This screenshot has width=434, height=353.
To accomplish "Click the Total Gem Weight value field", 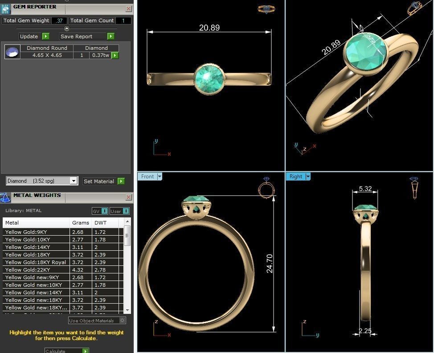I will coord(59,20).
